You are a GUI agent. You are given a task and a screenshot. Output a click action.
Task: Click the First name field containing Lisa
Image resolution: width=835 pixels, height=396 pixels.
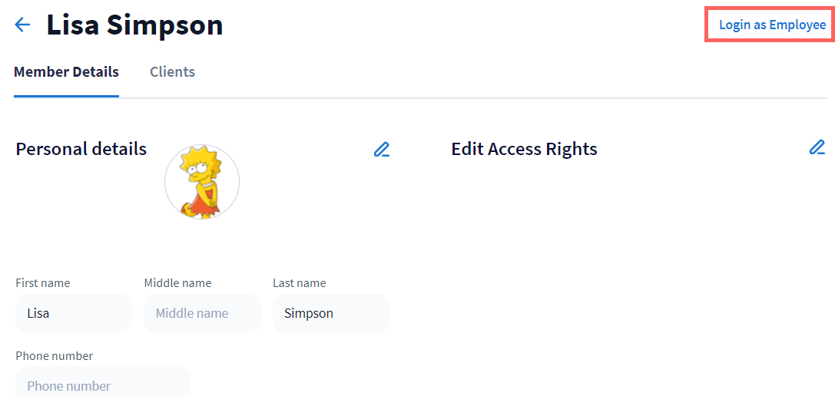coord(74,313)
